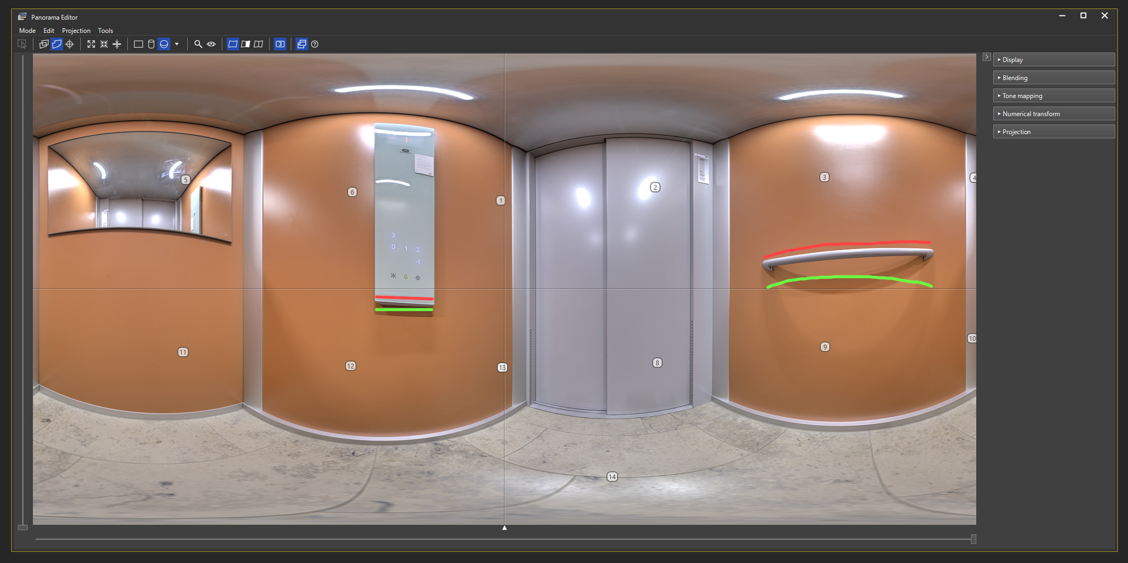Choose the set center point crosshair tool
This screenshot has height=563, width=1128.
(x=70, y=45)
